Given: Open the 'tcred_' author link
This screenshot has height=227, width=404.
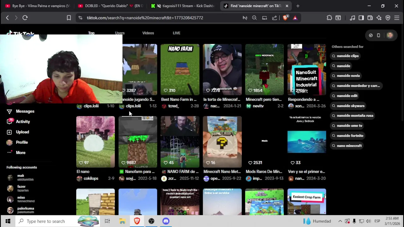Looking at the screenshot, I should [x=174, y=106].
